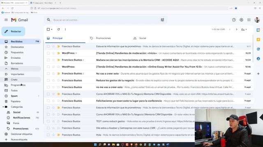Show search options filter icon
The image size is (263, 147).
pos(162,20)
